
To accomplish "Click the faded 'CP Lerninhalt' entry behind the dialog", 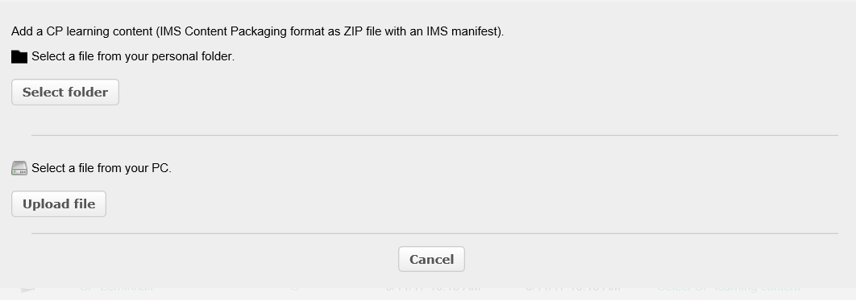I will click(116, 287).
